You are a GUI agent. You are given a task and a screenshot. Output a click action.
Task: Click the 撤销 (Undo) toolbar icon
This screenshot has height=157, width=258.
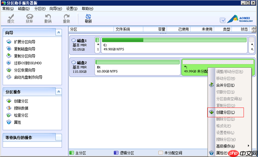[x=48, y=18]
